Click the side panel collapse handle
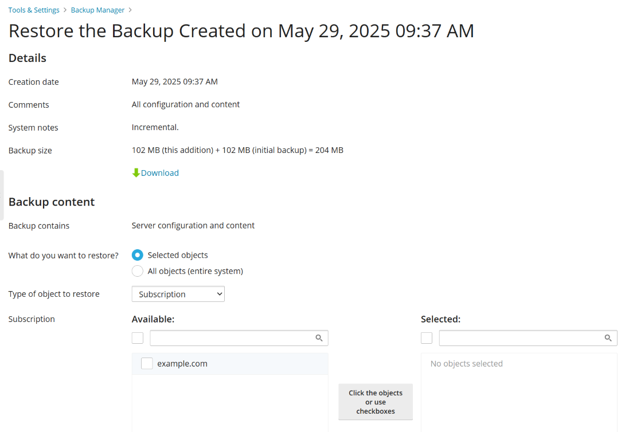Viewport: 625px width, 432px height. coord(2,195)
